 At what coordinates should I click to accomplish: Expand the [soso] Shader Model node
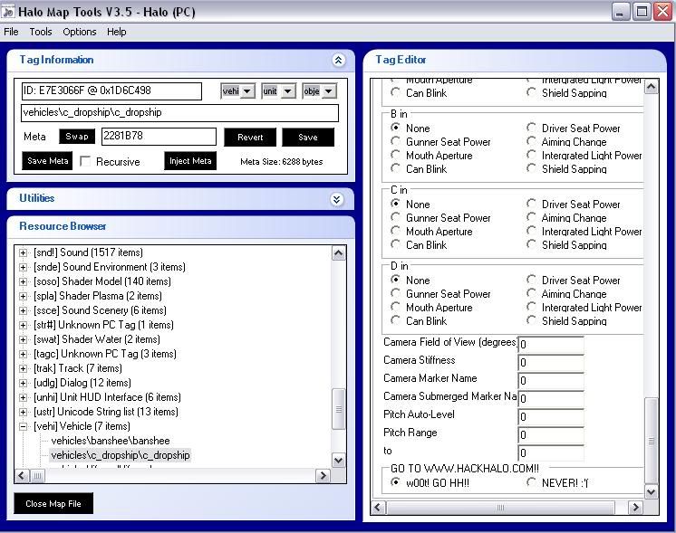click(x=24, y=281)
